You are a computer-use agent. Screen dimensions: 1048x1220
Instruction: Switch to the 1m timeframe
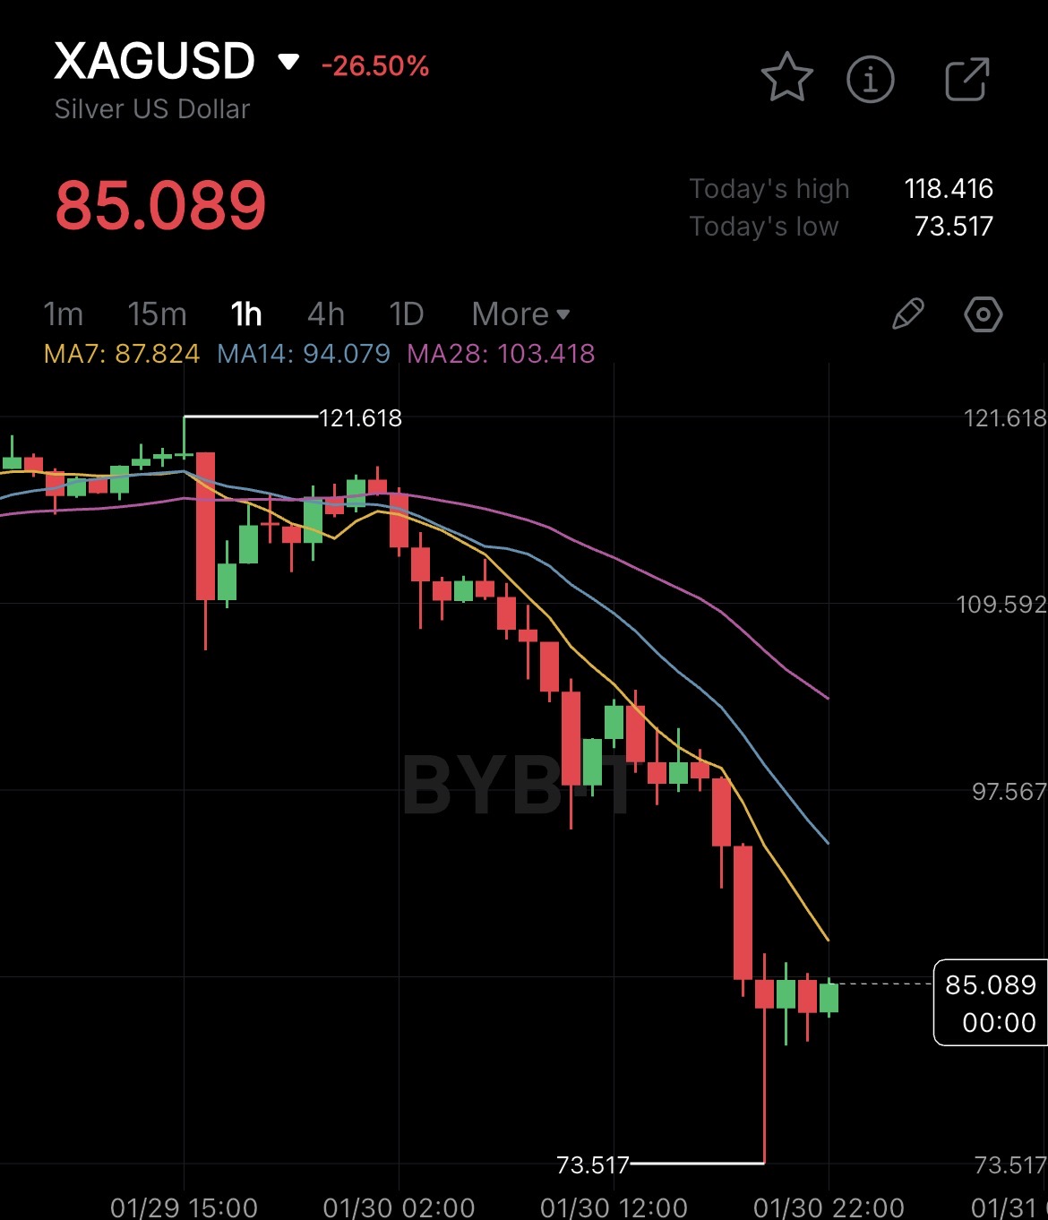(63, 314)
